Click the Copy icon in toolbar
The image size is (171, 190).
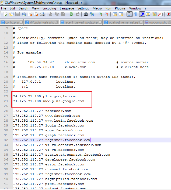pyautogui.click(x=57, y=14)
